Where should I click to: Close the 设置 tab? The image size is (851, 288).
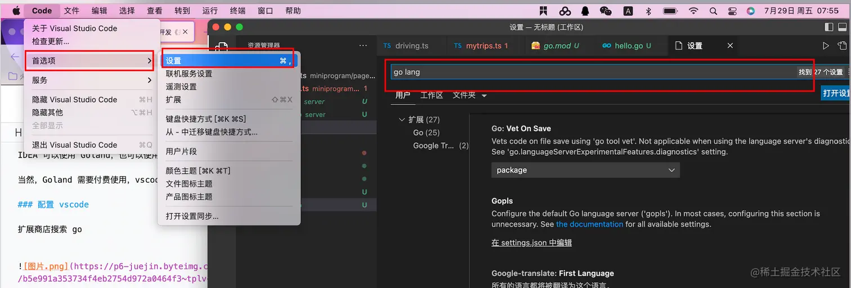point(730,46)
